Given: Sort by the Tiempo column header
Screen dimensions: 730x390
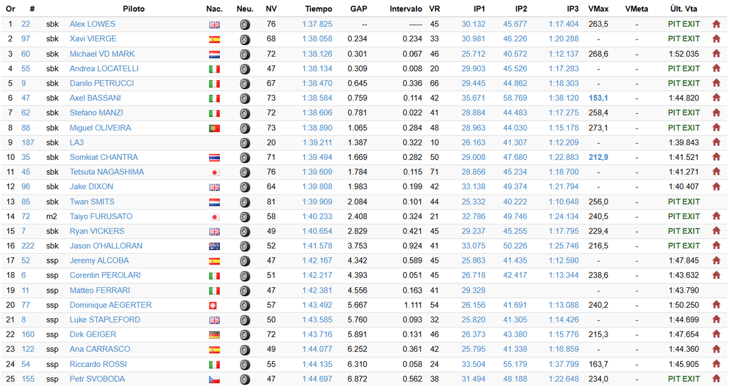Looking at the screenshot, I should coord(318,9).
